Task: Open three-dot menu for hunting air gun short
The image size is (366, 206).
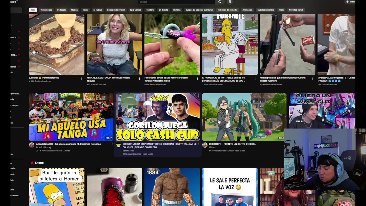Action: pyautogui.click(x=313, y=79)
